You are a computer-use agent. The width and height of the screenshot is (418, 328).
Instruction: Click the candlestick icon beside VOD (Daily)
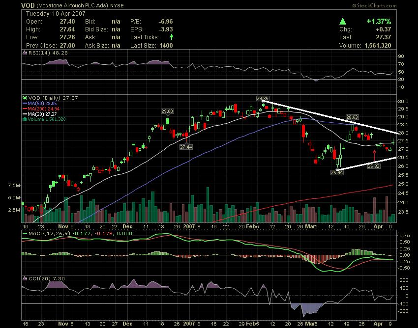coord(25,98)
